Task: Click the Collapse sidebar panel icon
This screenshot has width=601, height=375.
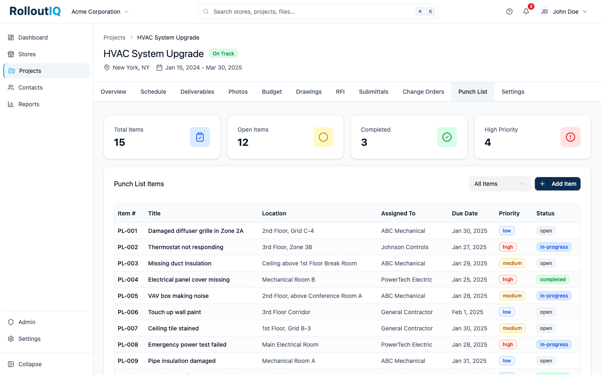Action: pyautogui.click(x=11, y=364)
